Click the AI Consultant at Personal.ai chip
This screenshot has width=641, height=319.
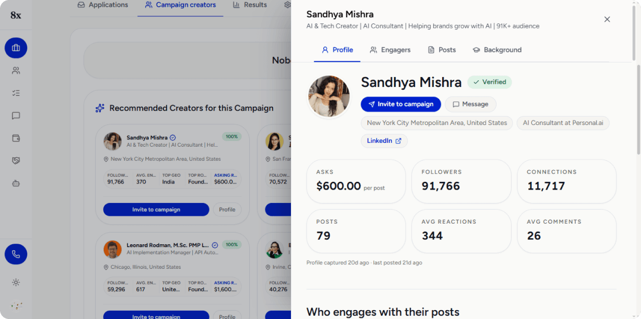tap(563, 123)
